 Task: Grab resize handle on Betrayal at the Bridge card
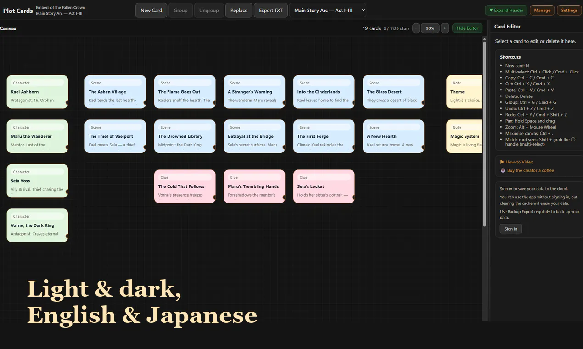284,147
